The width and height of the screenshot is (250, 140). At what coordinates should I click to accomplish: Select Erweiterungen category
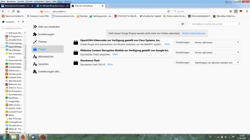[x=48, y=34]
